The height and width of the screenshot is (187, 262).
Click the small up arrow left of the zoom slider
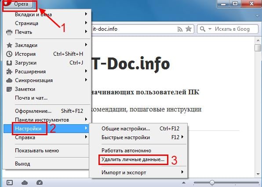click(184, 183)
